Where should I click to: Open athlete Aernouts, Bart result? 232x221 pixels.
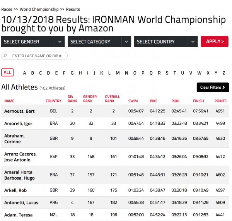[19, 111]
